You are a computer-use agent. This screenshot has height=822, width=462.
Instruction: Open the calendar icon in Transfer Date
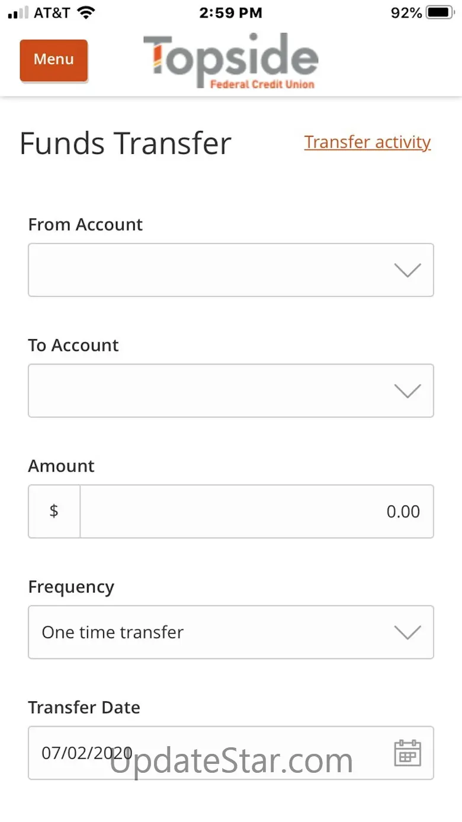tap(407, 753)
